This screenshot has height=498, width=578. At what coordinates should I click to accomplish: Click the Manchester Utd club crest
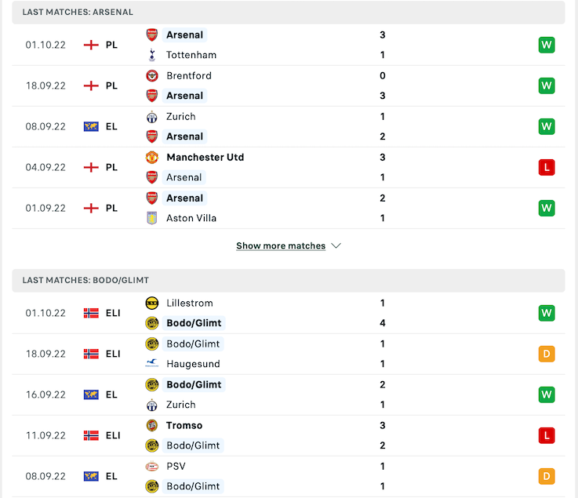click(x=152, y=157)
